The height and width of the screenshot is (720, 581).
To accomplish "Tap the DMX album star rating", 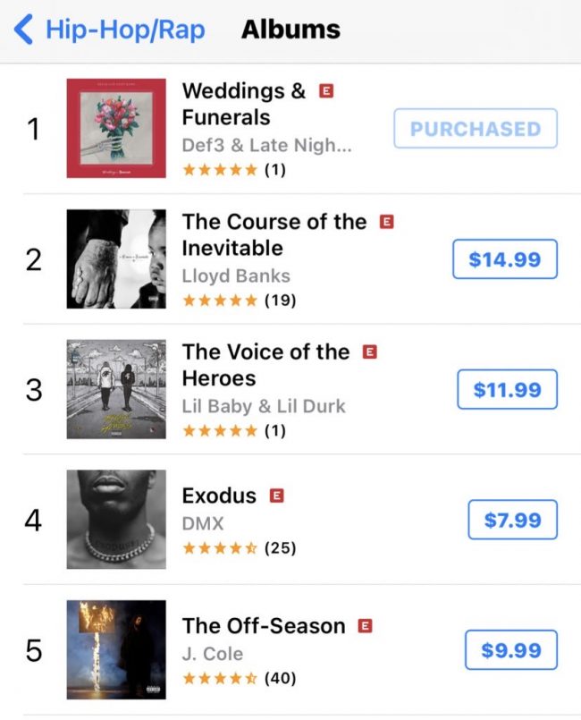I will (x=220, y=547).
